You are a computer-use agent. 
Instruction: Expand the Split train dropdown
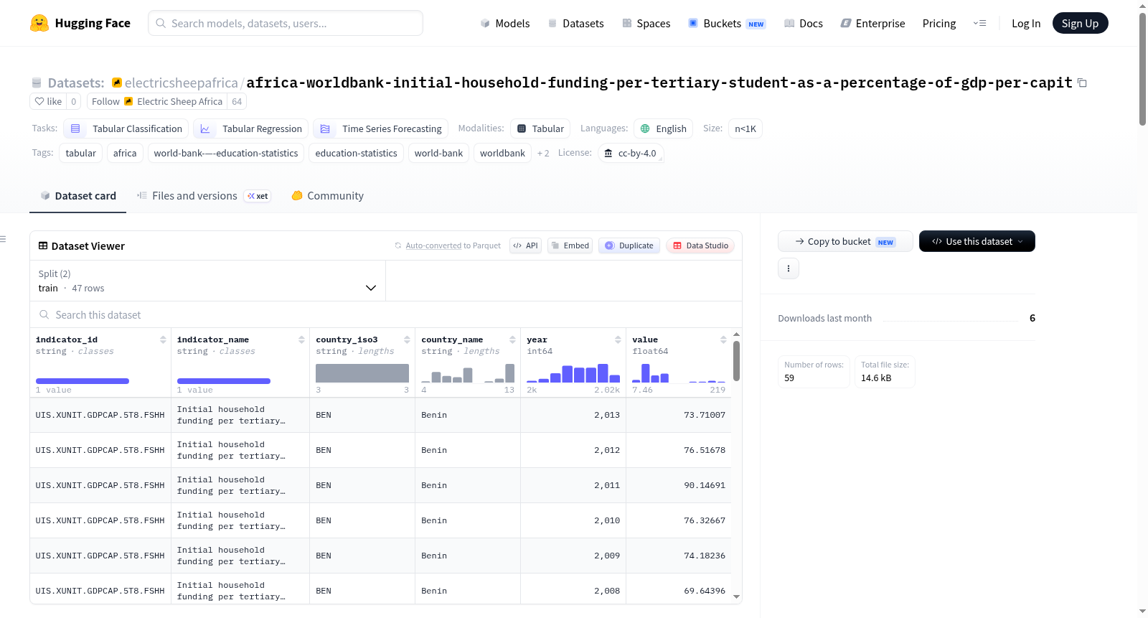207,281
